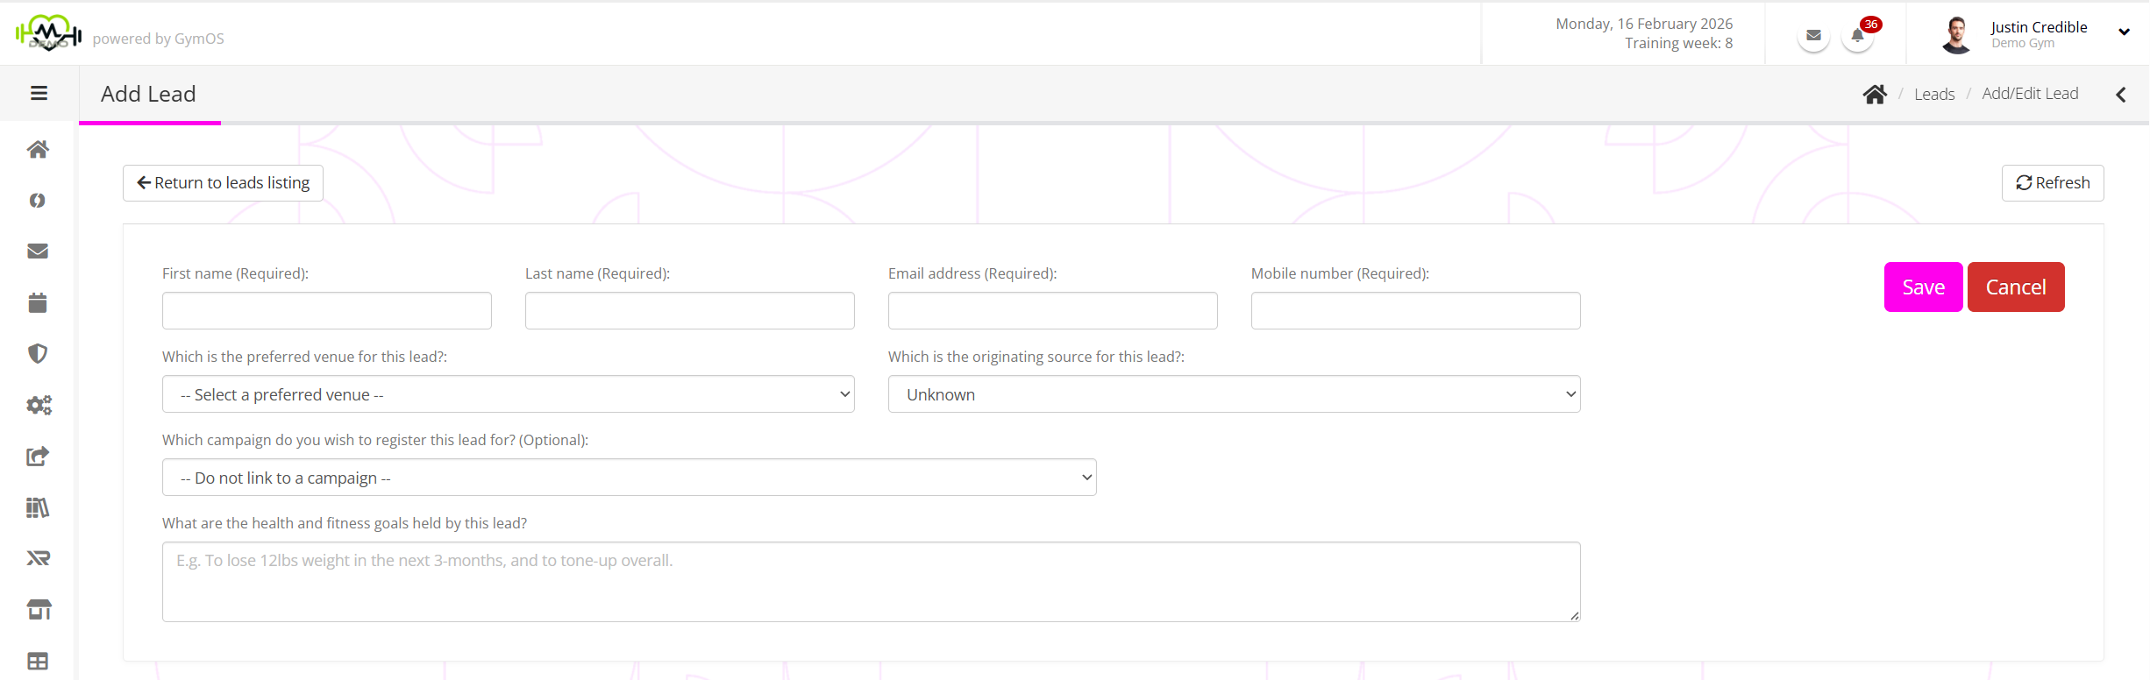Focus the Email address input field
The width and height of the screenshot is (2150, 680).
point(1052,311)
